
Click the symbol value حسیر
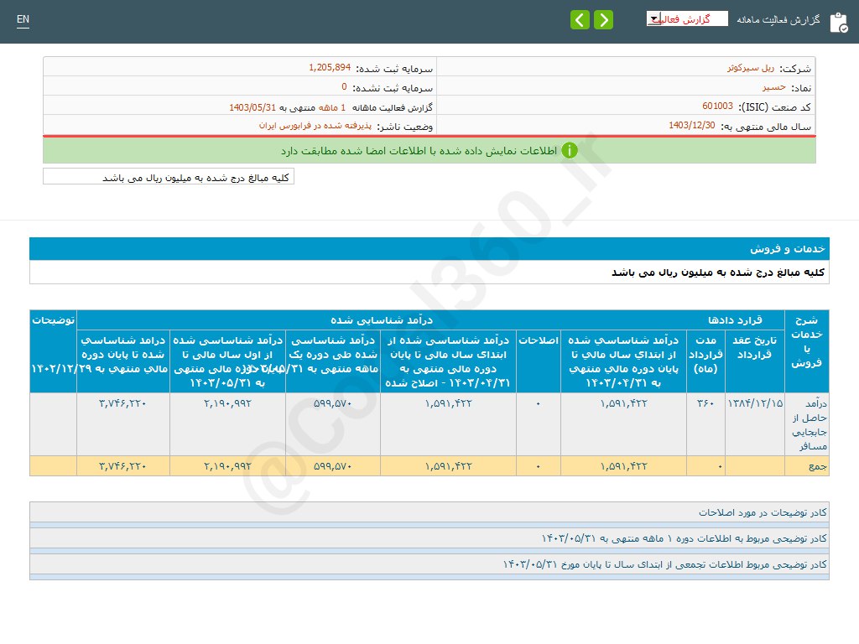pos(773,87)
